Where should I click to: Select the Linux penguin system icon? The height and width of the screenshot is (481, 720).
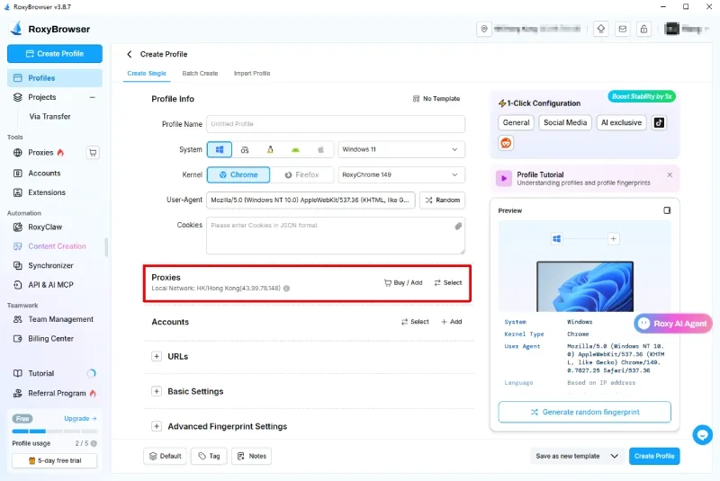tap(270, 149)
